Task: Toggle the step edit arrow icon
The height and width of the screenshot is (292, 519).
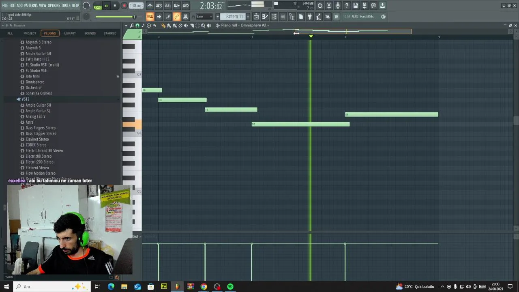Action: pyautogui.click(x=159, y=17)
